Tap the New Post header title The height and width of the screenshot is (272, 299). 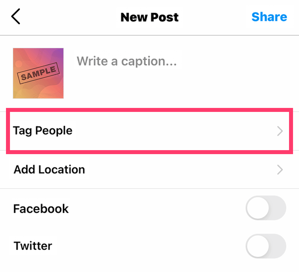[x=149, y=17]
